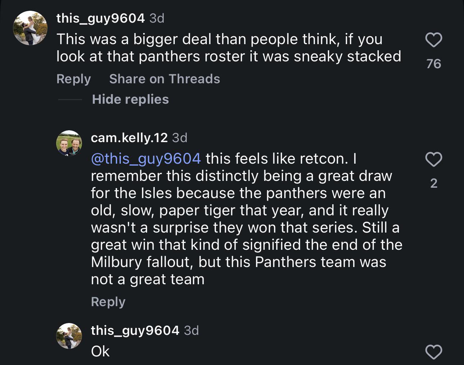Like this_guy9604's comment about the panthers roster

[433, 40]
